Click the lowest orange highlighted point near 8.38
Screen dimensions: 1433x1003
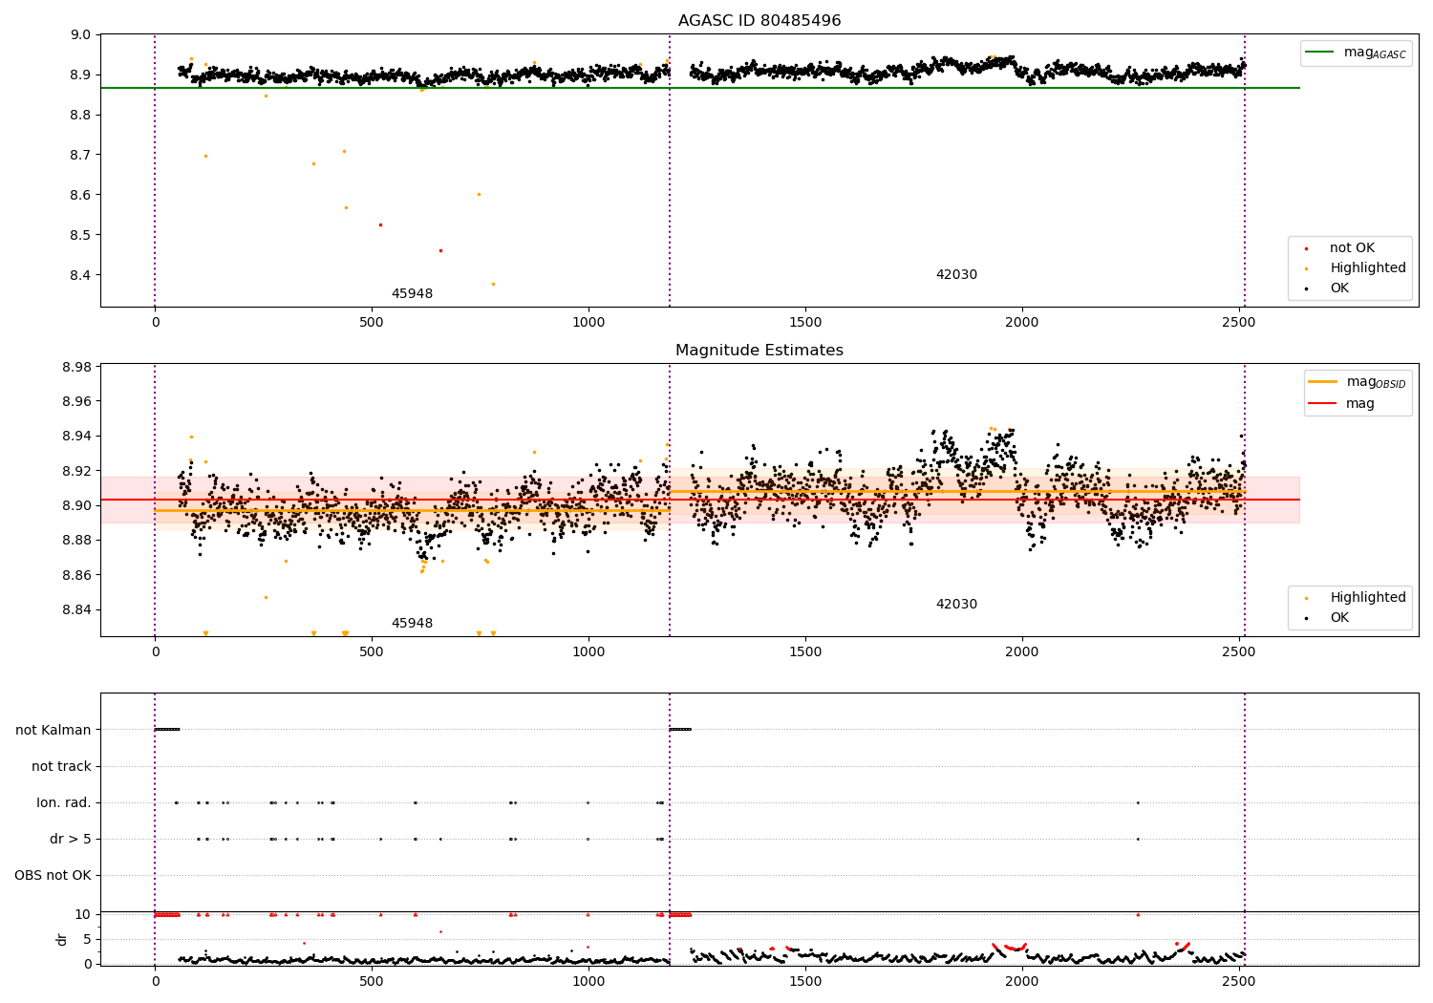tap(493, 284)
